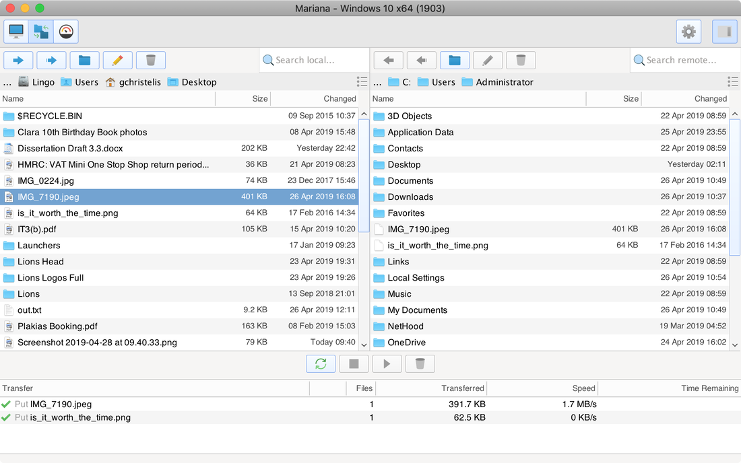The height and width of the screenshot is (463, 741).
Task: Select the Launchers folder
Action: point(180,246)
